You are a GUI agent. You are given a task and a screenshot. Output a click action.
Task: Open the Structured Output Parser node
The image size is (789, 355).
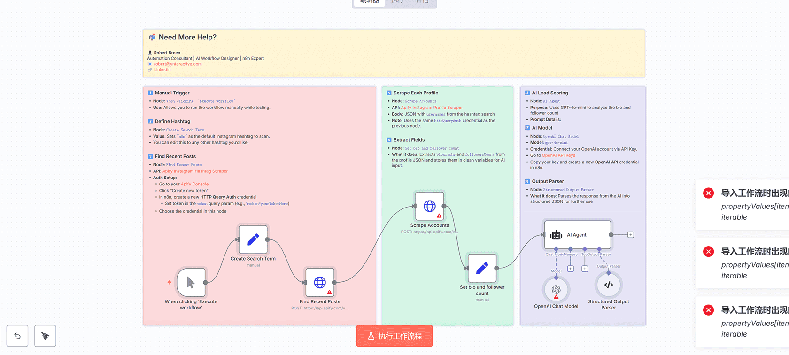(609, 285)
